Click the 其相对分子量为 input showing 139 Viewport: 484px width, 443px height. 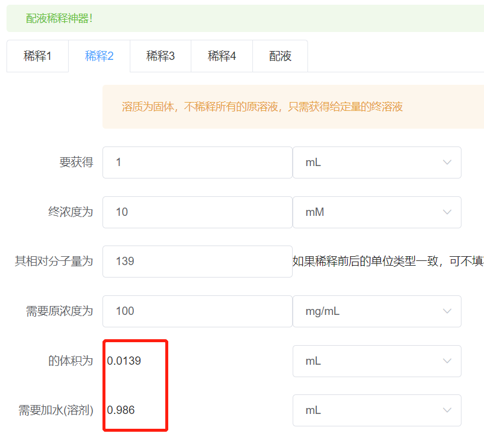pos(197,262)
